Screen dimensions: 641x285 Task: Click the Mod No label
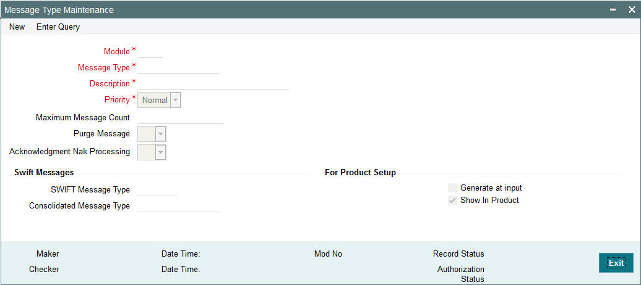click(x=329, y=254)
